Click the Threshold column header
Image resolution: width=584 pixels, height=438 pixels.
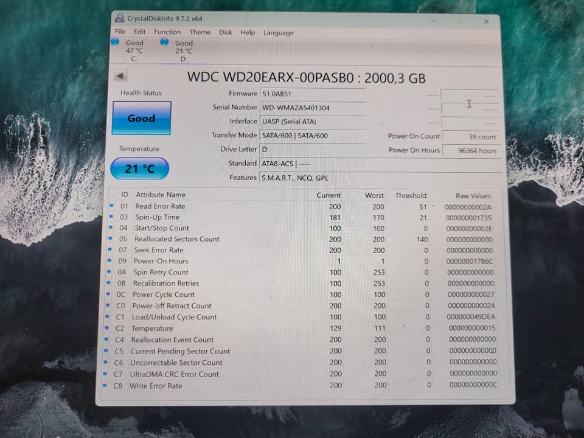click(x=411, y=195)
